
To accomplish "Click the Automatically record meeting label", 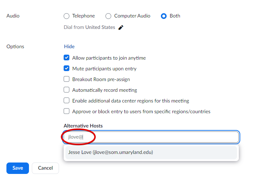I will pyautogui.click(x=104, y=90).
